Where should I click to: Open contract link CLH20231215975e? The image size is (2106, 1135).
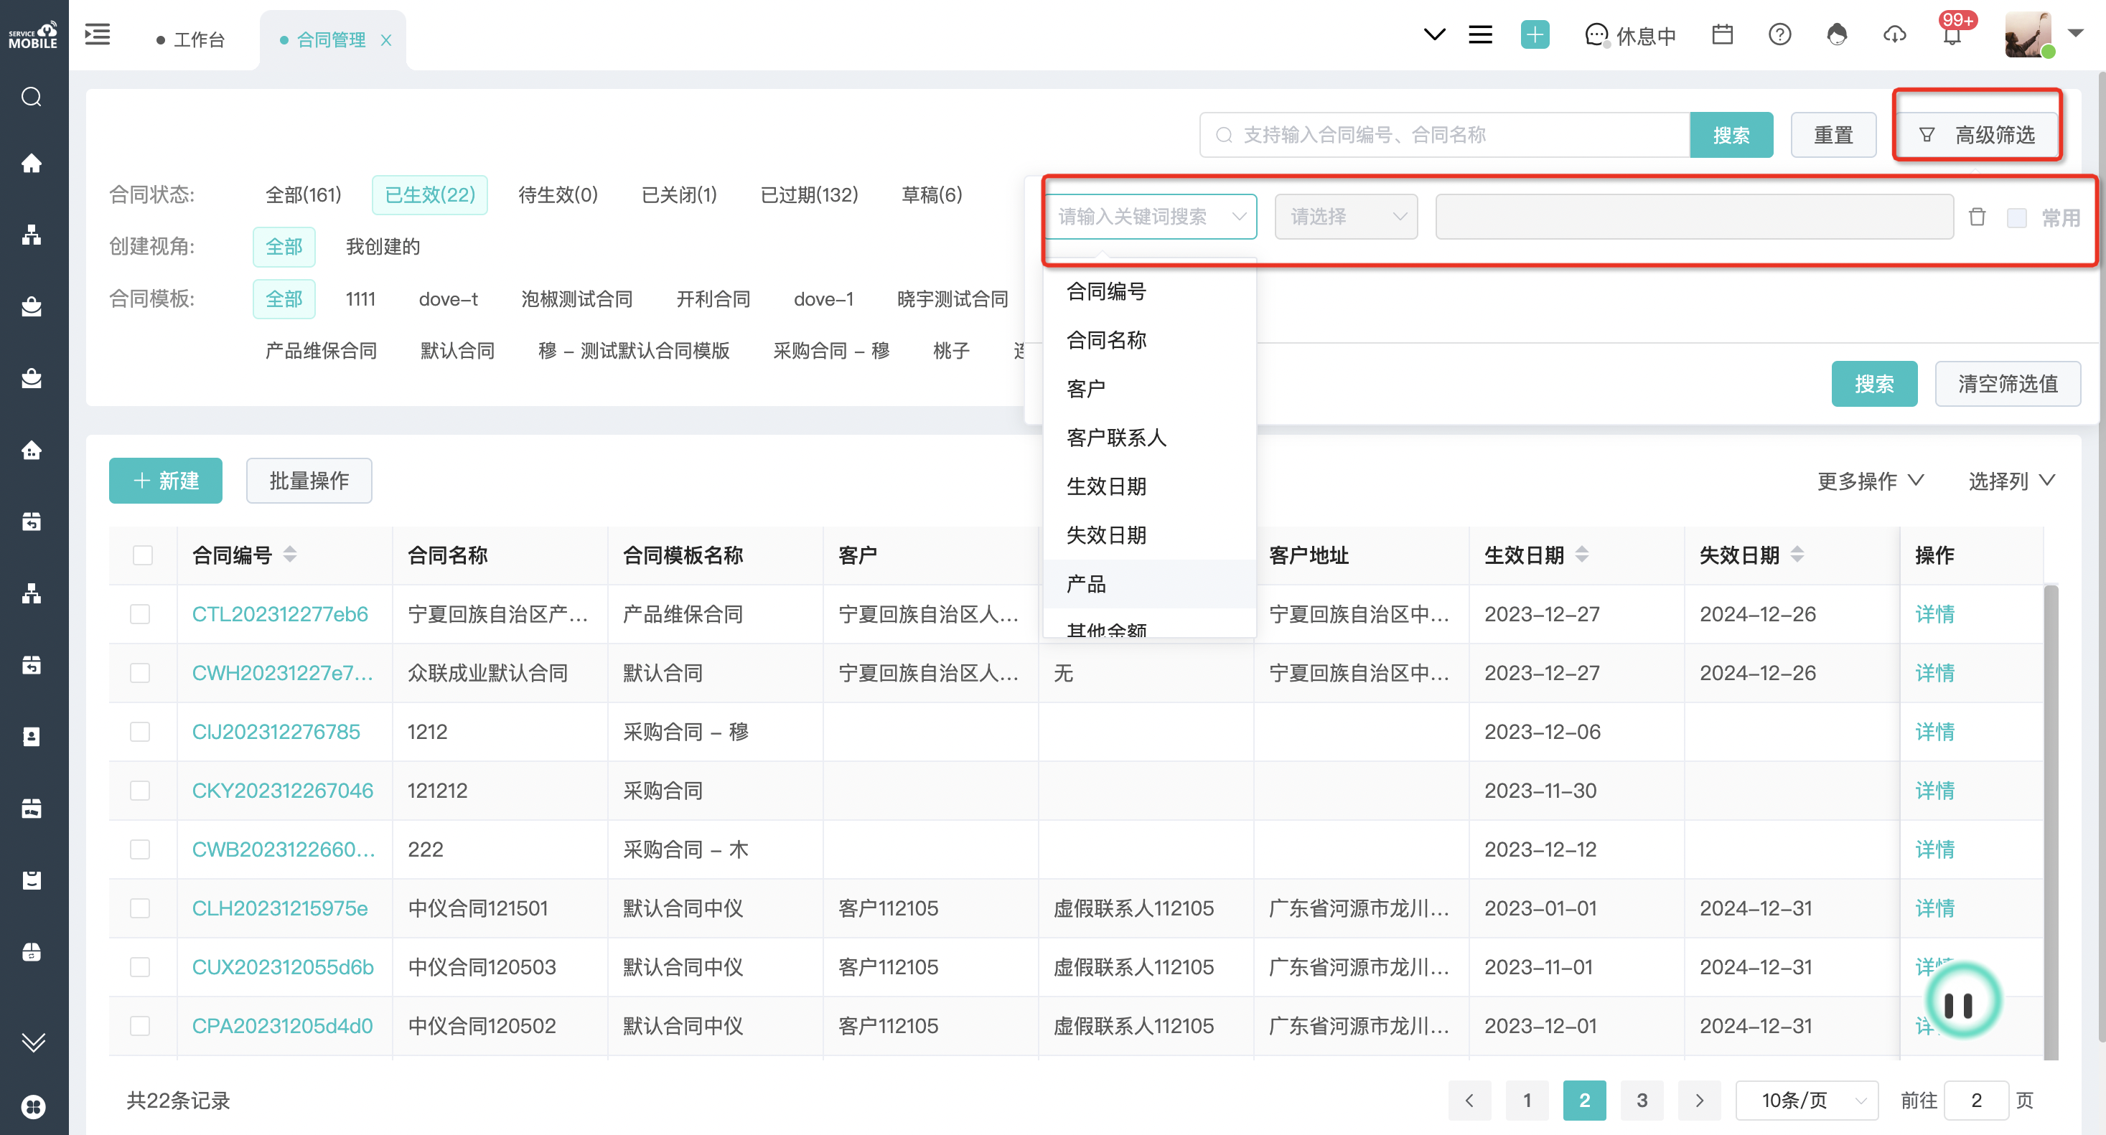pos(280,909)
